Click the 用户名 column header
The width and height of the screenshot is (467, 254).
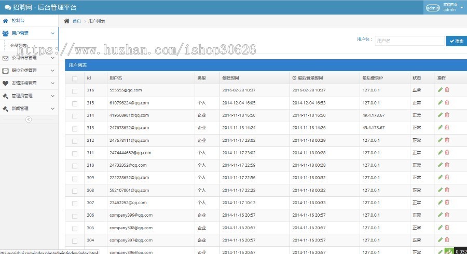coord(116,78)
